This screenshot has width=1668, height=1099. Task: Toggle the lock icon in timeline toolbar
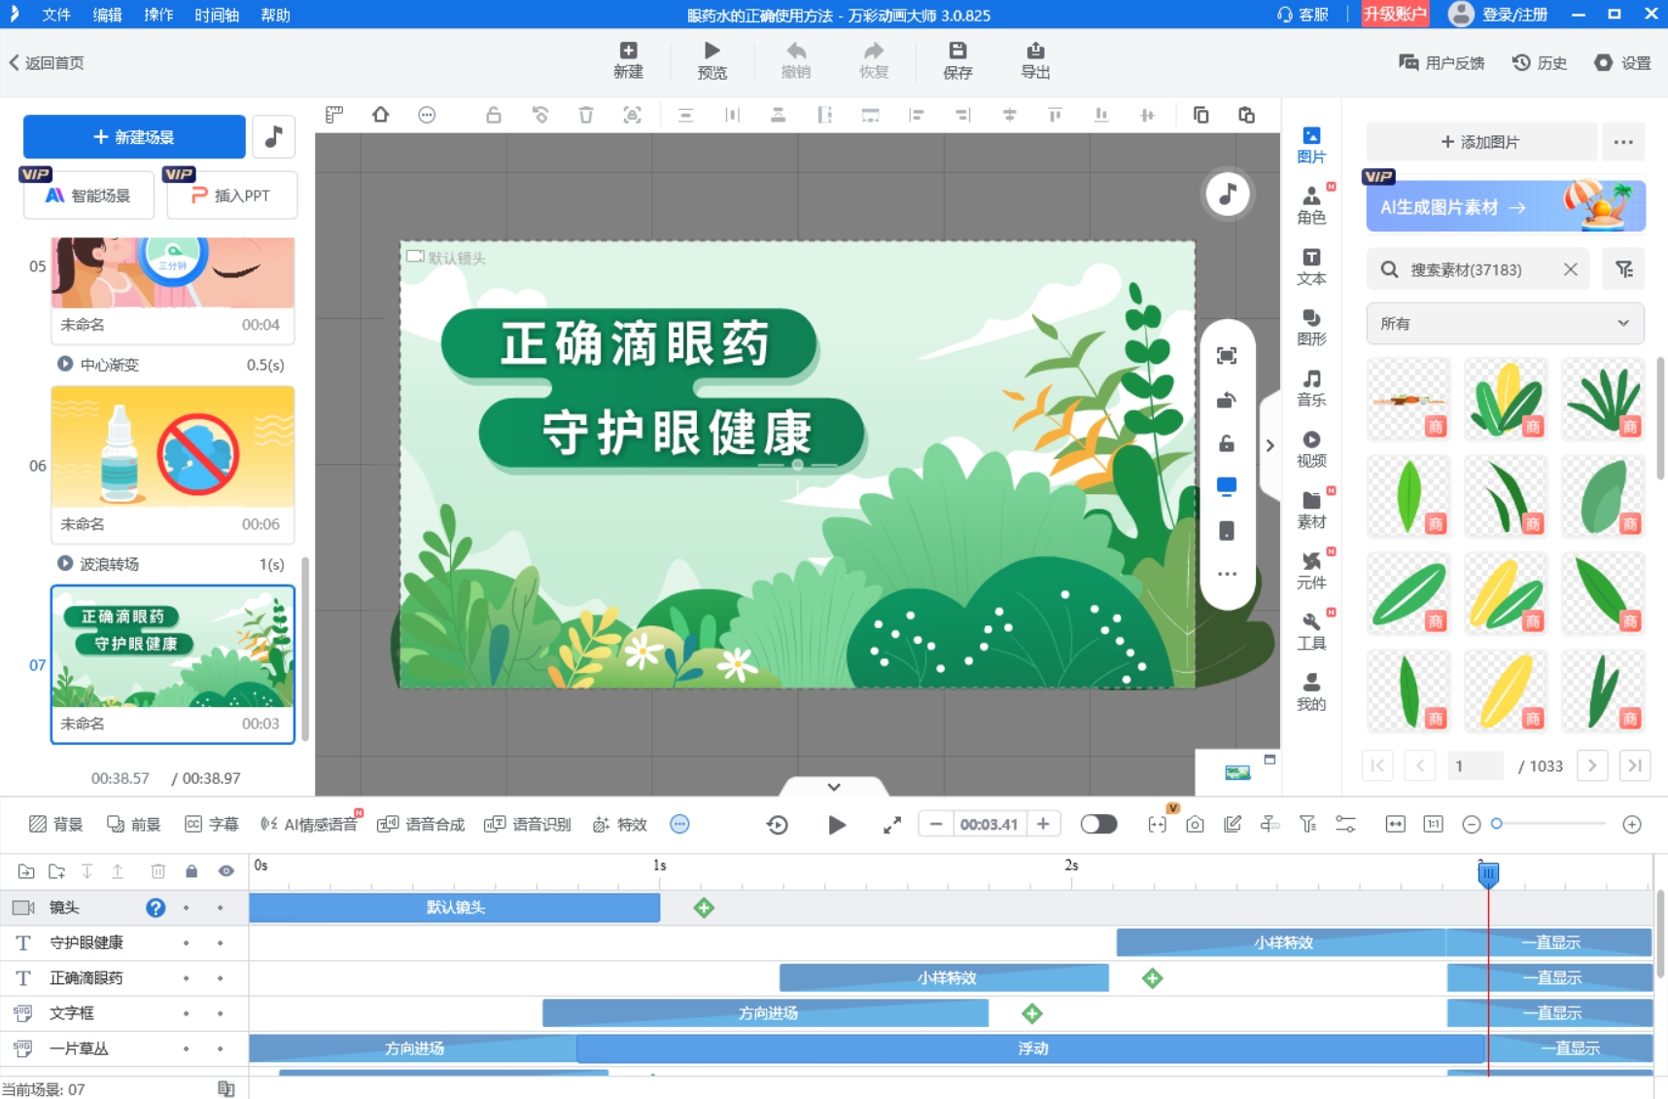(191, 870)
